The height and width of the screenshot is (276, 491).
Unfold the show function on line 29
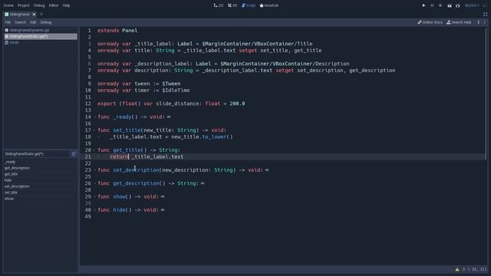tap(95, 197)
